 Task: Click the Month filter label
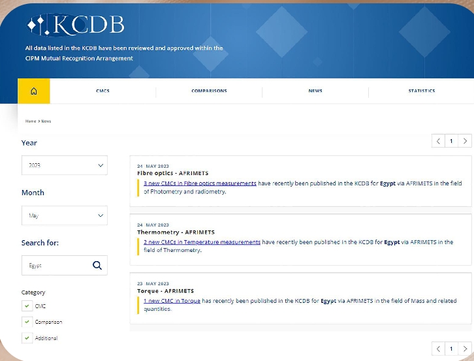[33, 193]
